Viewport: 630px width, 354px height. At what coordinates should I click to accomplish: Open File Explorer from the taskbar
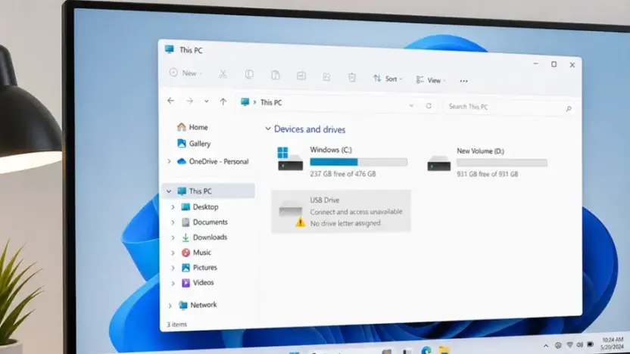(x=444, y=350)
